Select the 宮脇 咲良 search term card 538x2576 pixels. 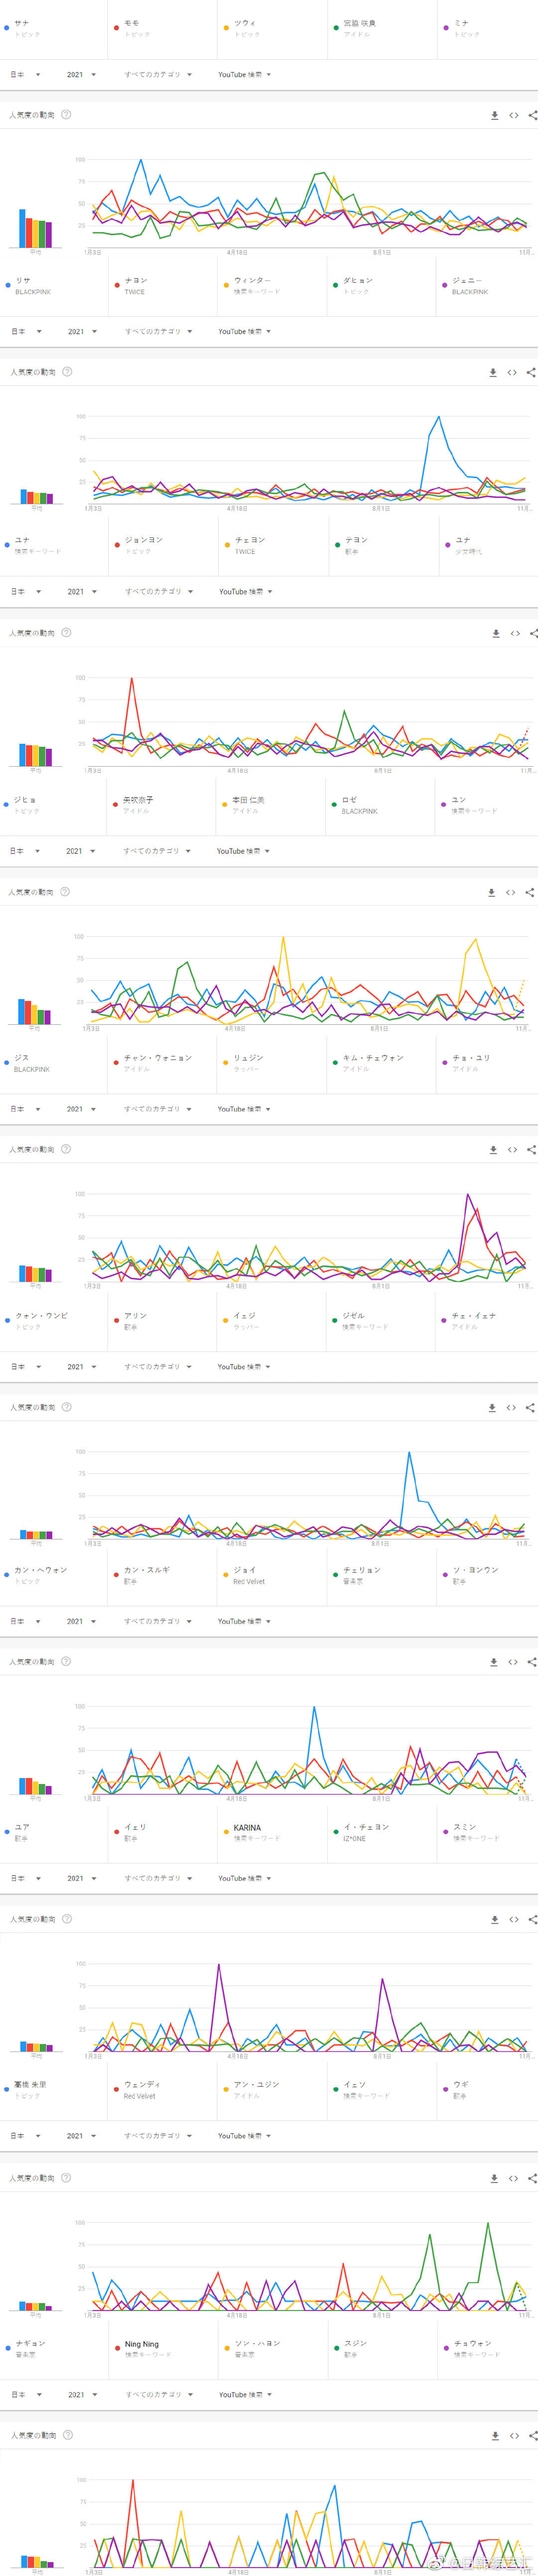(383, 29)
